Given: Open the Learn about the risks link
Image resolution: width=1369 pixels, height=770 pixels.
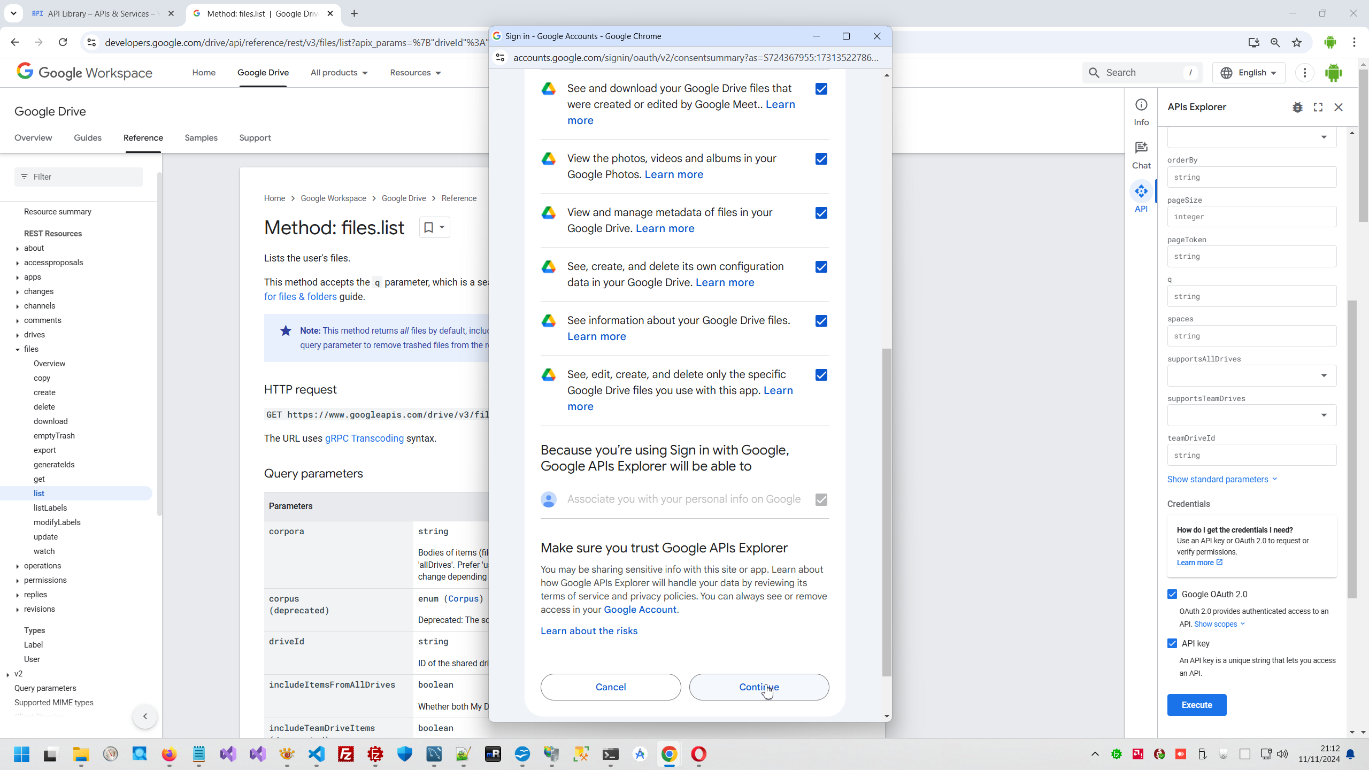Looking at the screenshot, I should click(589, 631).
